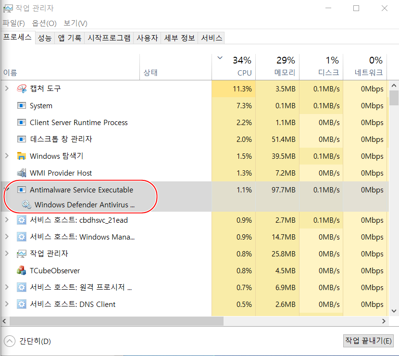Screen dimensions: 399x356
Task: Collapse the Antimalware Service Executable group
Action: [7, 190]
